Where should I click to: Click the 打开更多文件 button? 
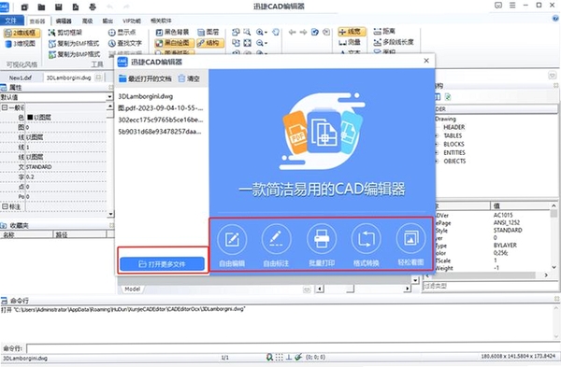tap(162, 264)
